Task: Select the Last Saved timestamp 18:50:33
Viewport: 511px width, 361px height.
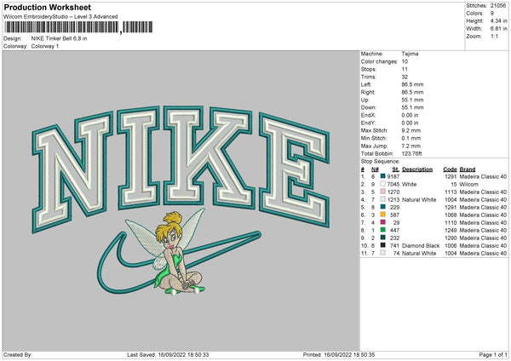Action: coord(198,354)
